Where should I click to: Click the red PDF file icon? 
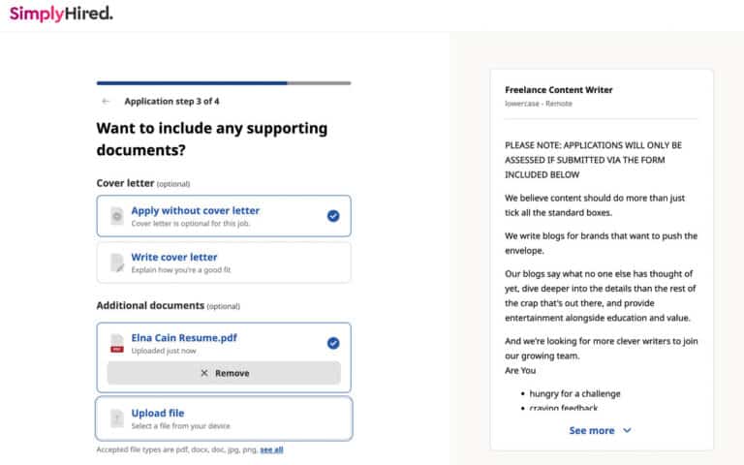116,344
